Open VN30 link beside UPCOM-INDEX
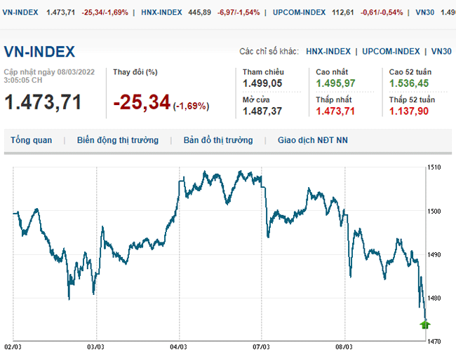Viewport: 456px width, 358px height. coord(441,51)
